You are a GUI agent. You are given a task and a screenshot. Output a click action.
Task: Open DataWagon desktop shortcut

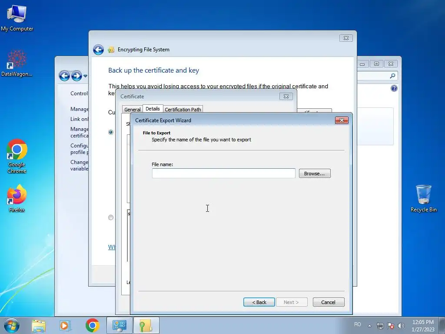(x=17, y=63)
